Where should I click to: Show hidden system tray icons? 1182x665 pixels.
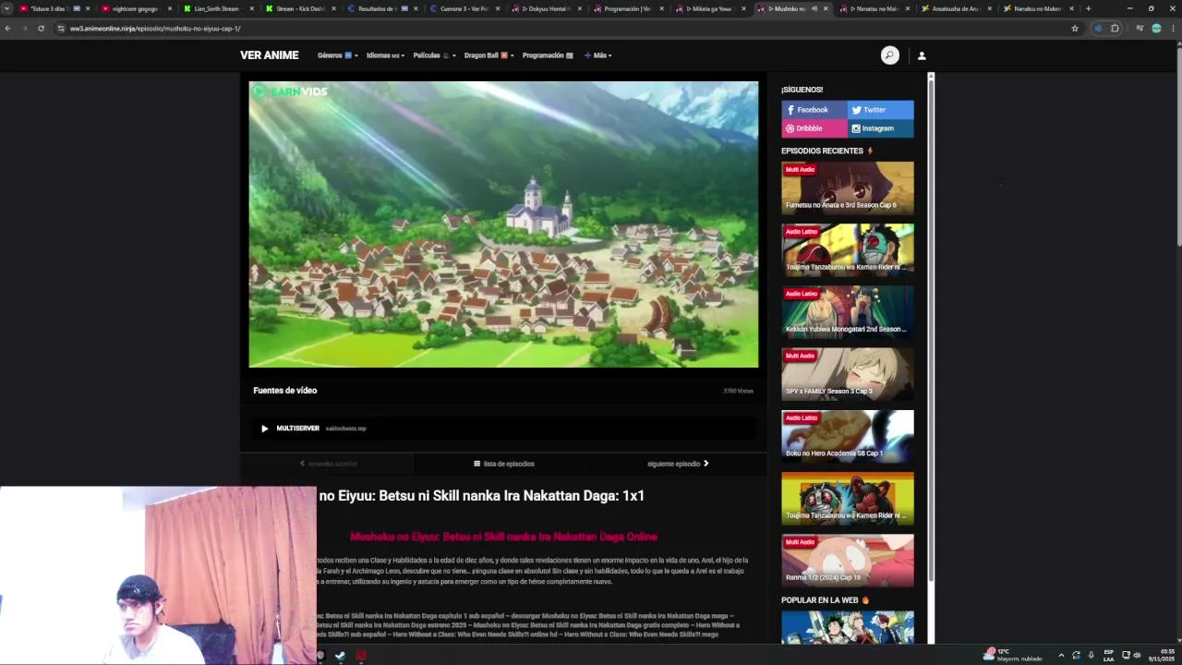(1061, 655)
